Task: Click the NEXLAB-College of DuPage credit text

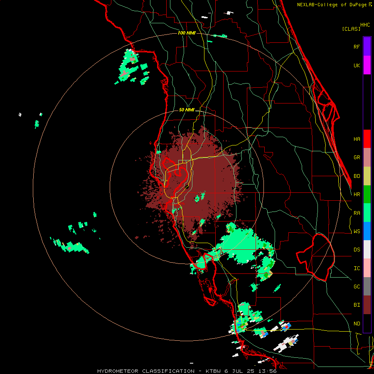Action: click(332, 5)
